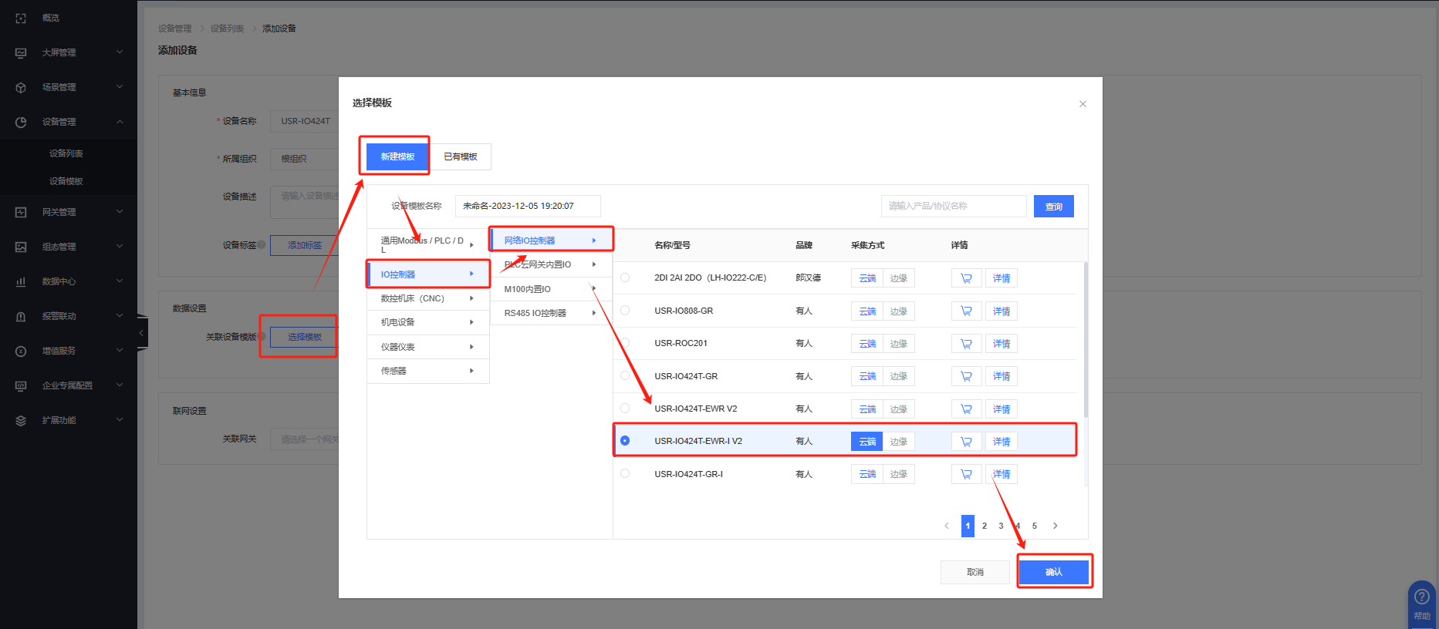Select the USR-IO424T-GR-I radio button
1439x629 pixels.
click(625, 474)
